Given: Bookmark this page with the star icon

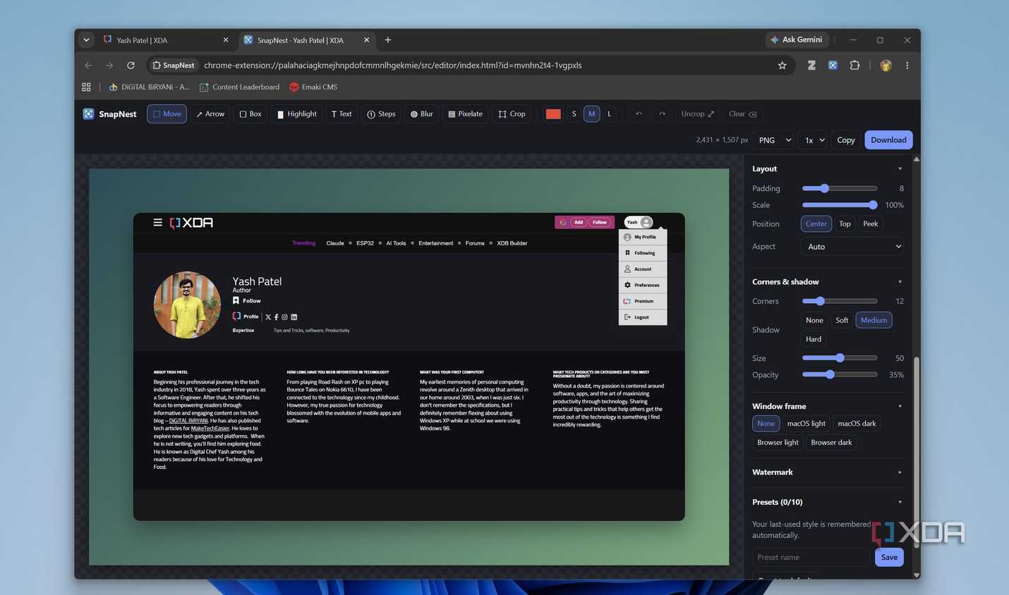Looking at the screenshot, I should pos(782,65).
